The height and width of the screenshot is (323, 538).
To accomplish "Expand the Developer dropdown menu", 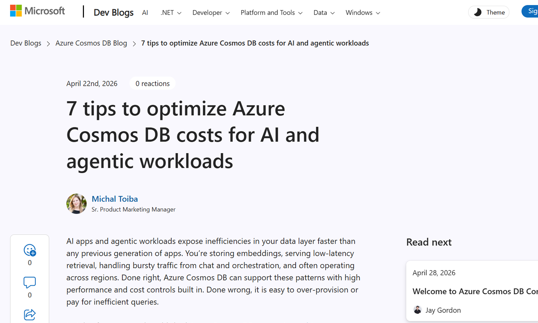I will [x=211, y=13].
